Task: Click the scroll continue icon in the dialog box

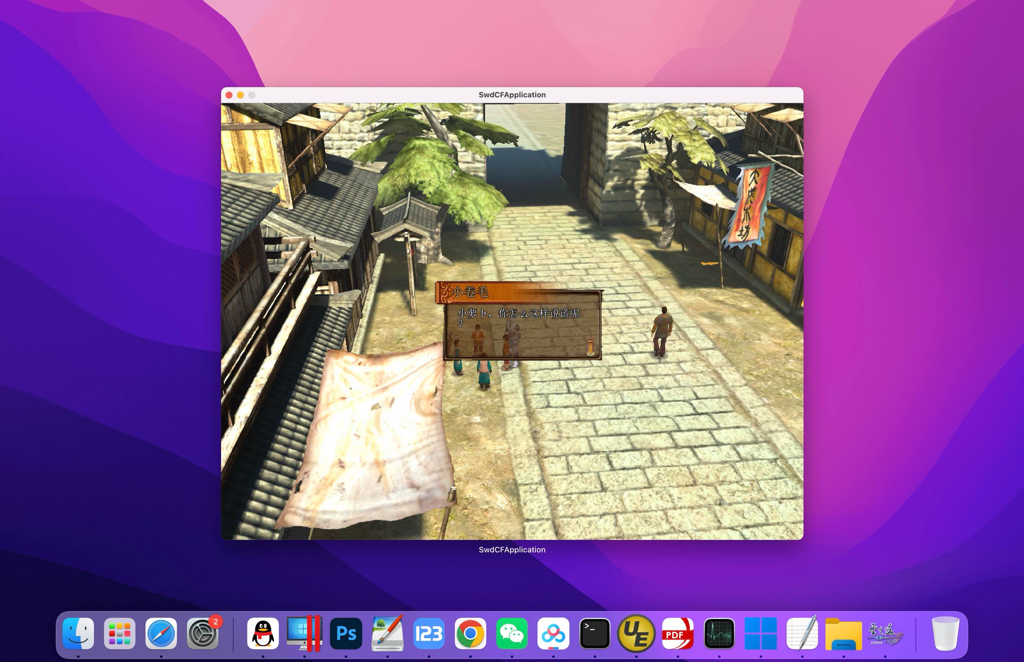Action: (x=590, y=346)
